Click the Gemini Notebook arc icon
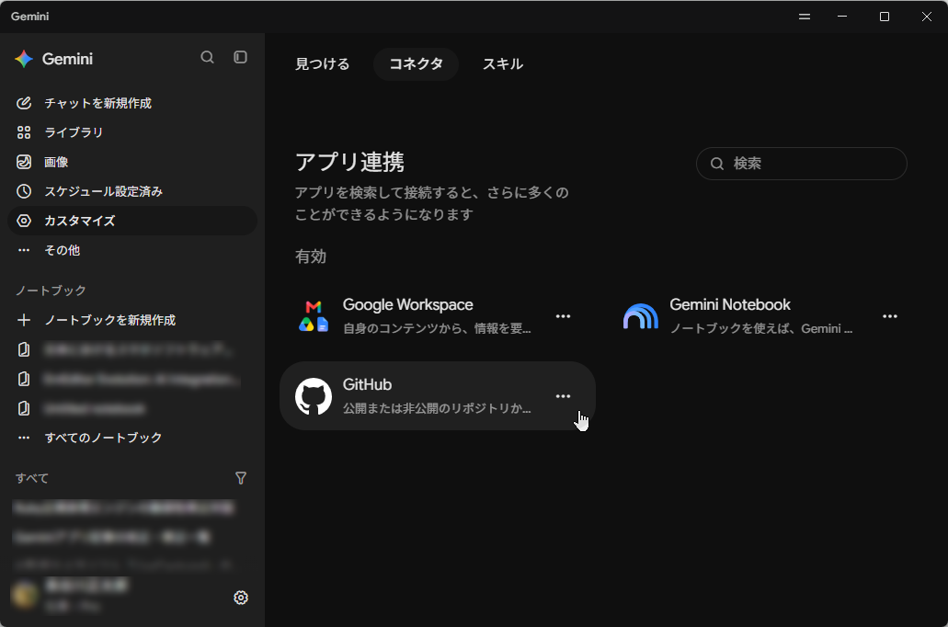Viewport: 948px width, 627px height. 640,316
